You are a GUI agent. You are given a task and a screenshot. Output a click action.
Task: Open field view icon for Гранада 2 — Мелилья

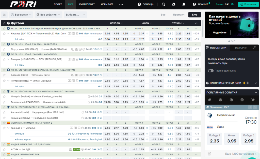point(75,128)
